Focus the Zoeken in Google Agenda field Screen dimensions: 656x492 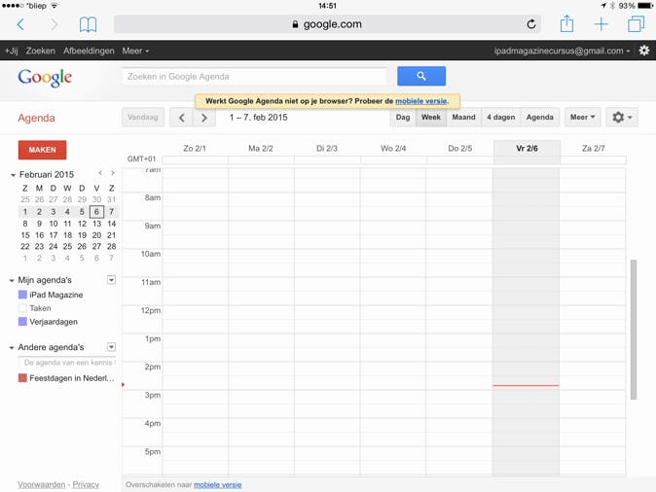[255, 77]
